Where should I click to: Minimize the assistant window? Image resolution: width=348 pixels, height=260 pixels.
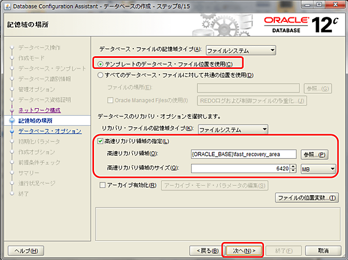tap(307, 5)
